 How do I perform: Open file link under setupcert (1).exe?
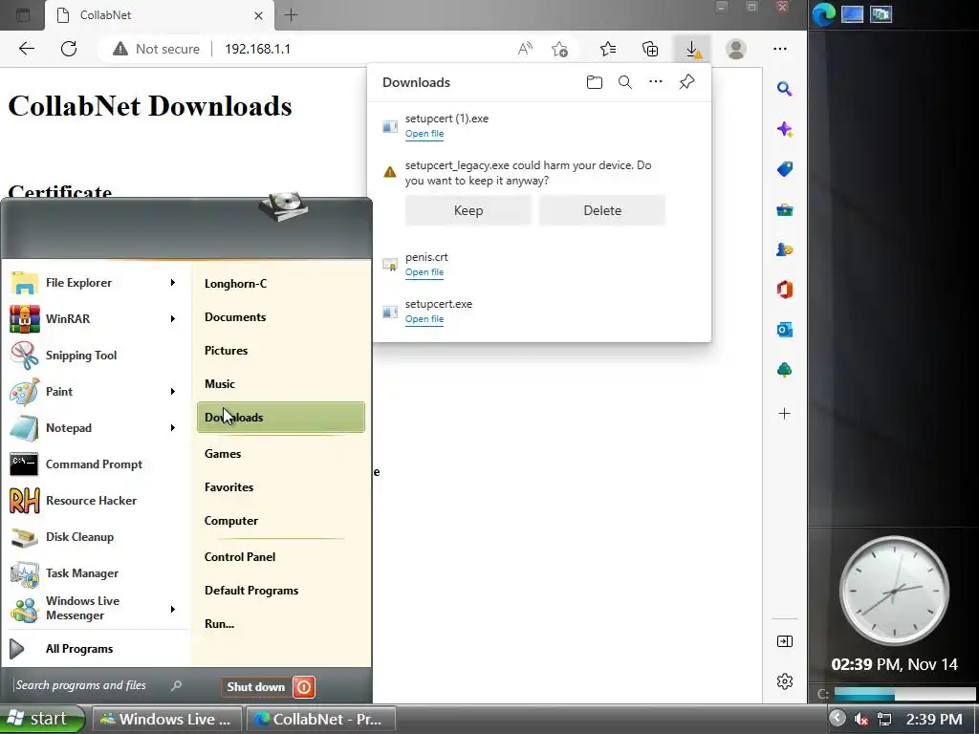(x=424, y=134)
